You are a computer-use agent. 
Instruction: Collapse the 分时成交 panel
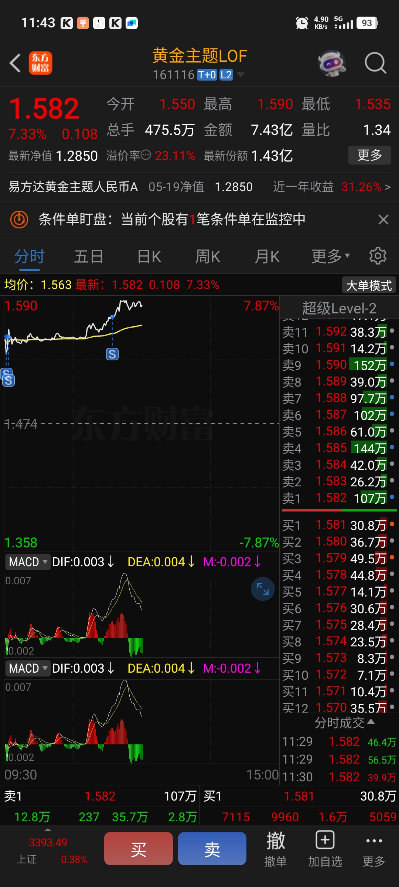[x=344, y=723]
